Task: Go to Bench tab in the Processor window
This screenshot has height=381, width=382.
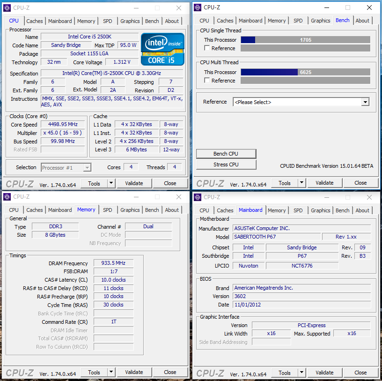Action: 152,21
